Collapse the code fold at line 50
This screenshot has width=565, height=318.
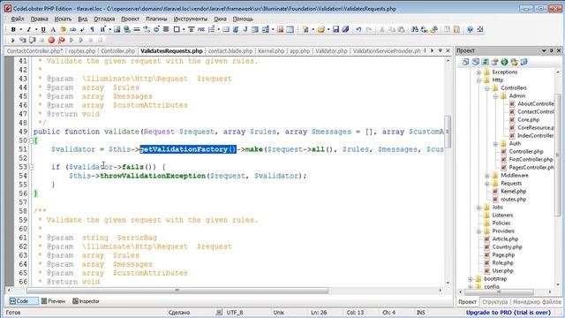click(32, 140)
